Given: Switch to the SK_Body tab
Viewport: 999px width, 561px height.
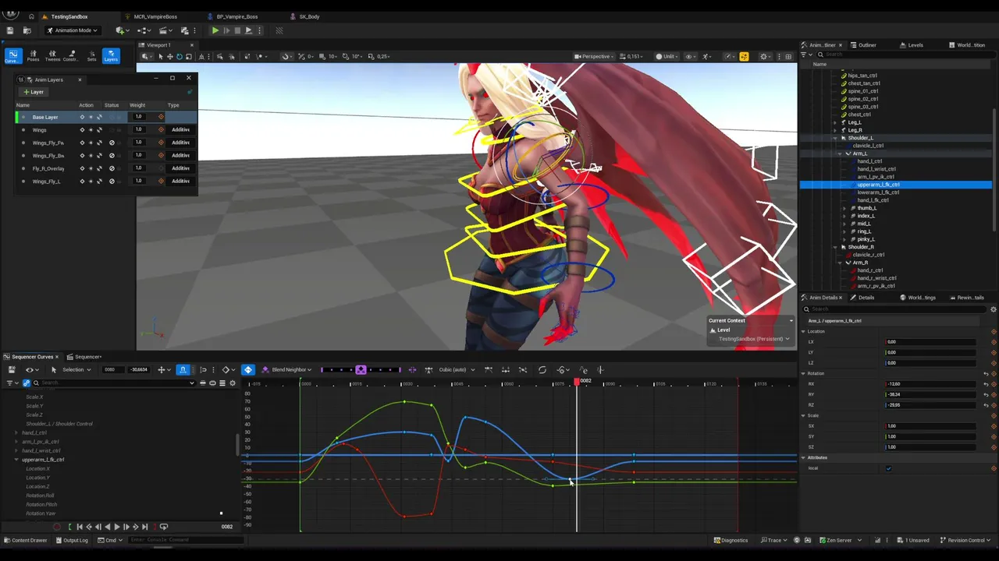Looking at the screenshot, I should click(309, 16).
